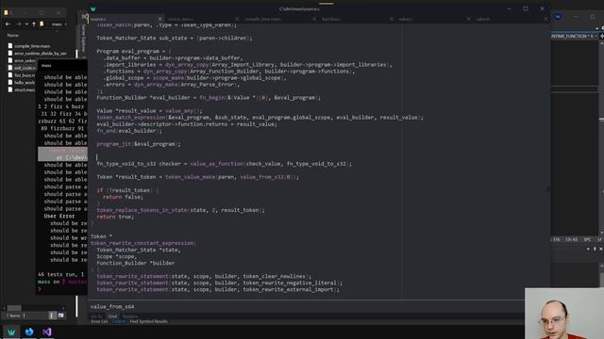Open Visual Studio from the taskbar
604x339 pixels.
coord(46,331)
